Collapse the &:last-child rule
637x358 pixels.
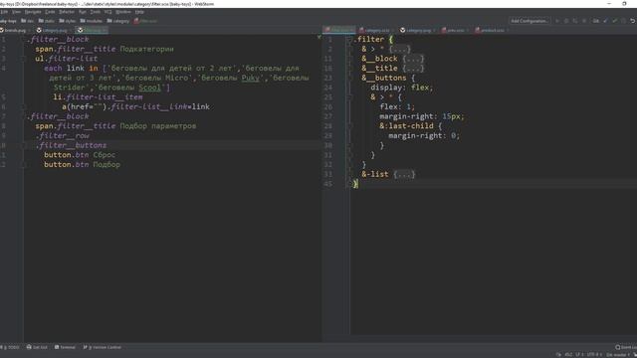pos(349,126)
